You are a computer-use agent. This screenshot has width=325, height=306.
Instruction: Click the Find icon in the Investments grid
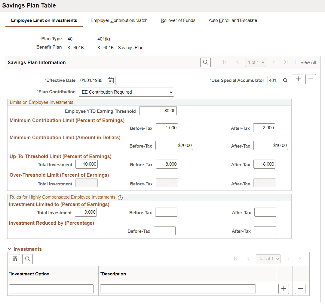click(x=27, y=259)
